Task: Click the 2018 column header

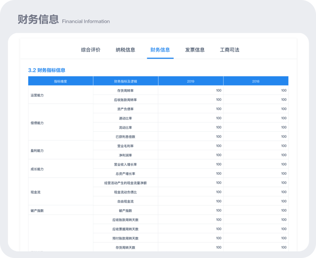Action: click(x=255, y=81)
